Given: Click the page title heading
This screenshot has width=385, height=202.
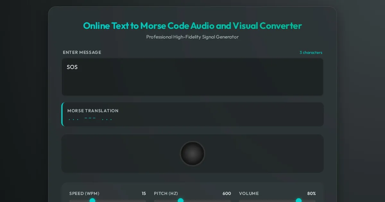Looking at the screenshot, I should (193, 26).
